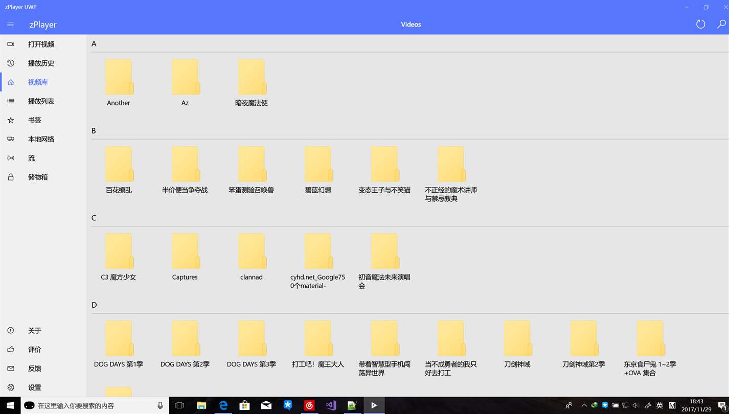Expand hidden tray icons chevron
This screenshot has height=414, width=729.
pos(584,405)
